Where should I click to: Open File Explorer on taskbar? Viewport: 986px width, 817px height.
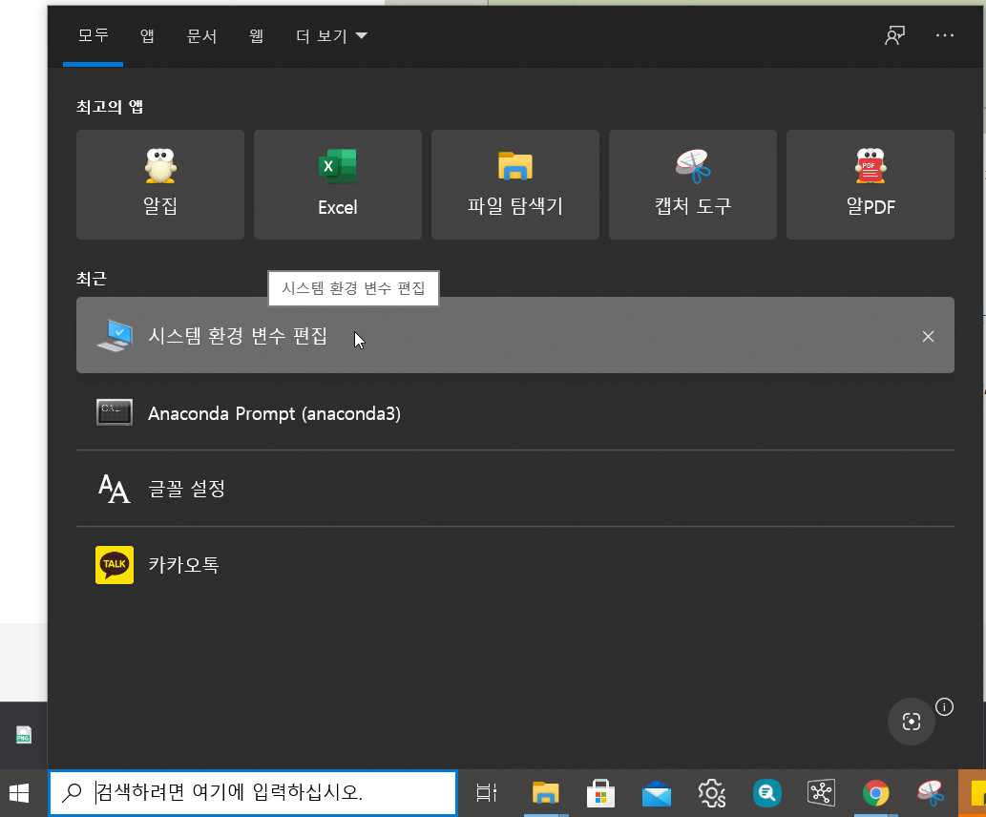(x=545, y=793)
